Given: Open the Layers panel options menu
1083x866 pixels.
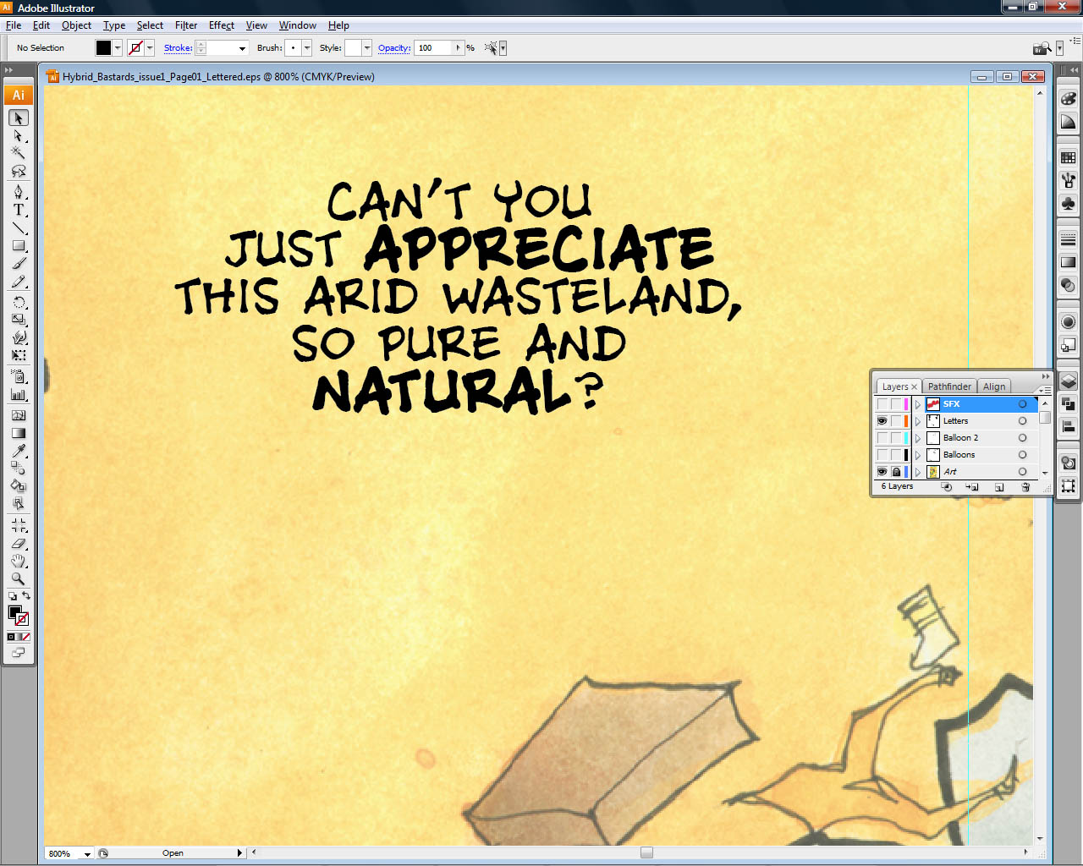Looking at the screenshot, I should [1045, 390].
